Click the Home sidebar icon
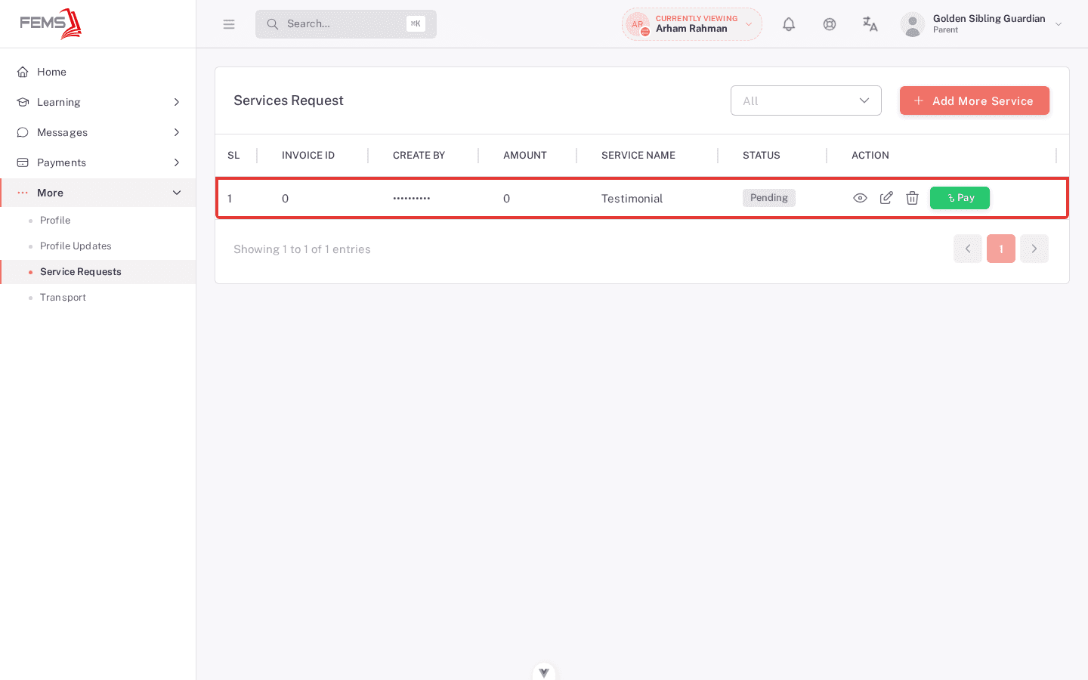Screen dimensions: 1088x680 23,72
